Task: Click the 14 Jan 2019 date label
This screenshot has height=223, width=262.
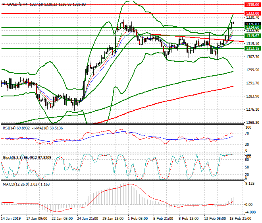Action: [11, 219]
